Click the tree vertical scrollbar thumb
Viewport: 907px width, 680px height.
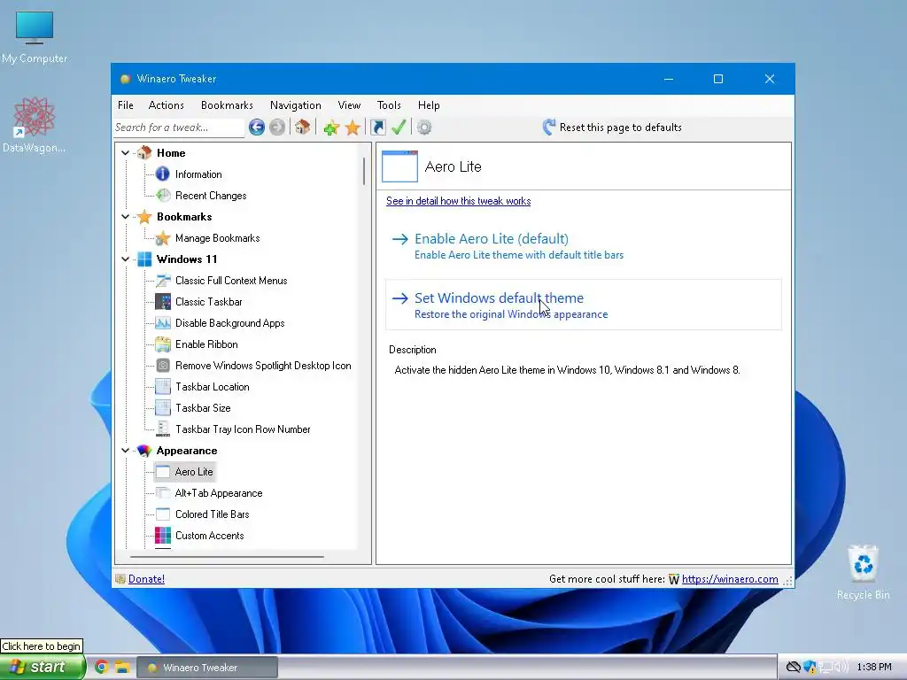click(364, 171)
